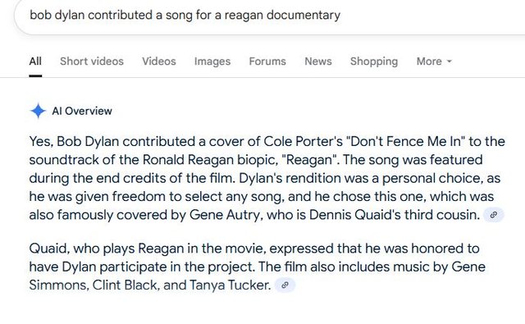Switch to the Short videos tab
The image size is (525, 324).
tap(92, 62)
